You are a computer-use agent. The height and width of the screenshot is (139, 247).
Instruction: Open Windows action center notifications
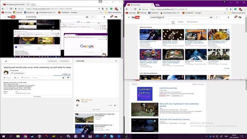click(x=242, y=136)
